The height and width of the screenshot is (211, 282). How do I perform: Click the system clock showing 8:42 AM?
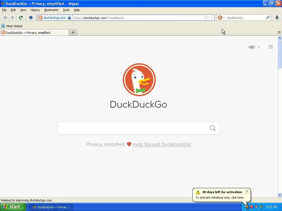tap(272, 207)
